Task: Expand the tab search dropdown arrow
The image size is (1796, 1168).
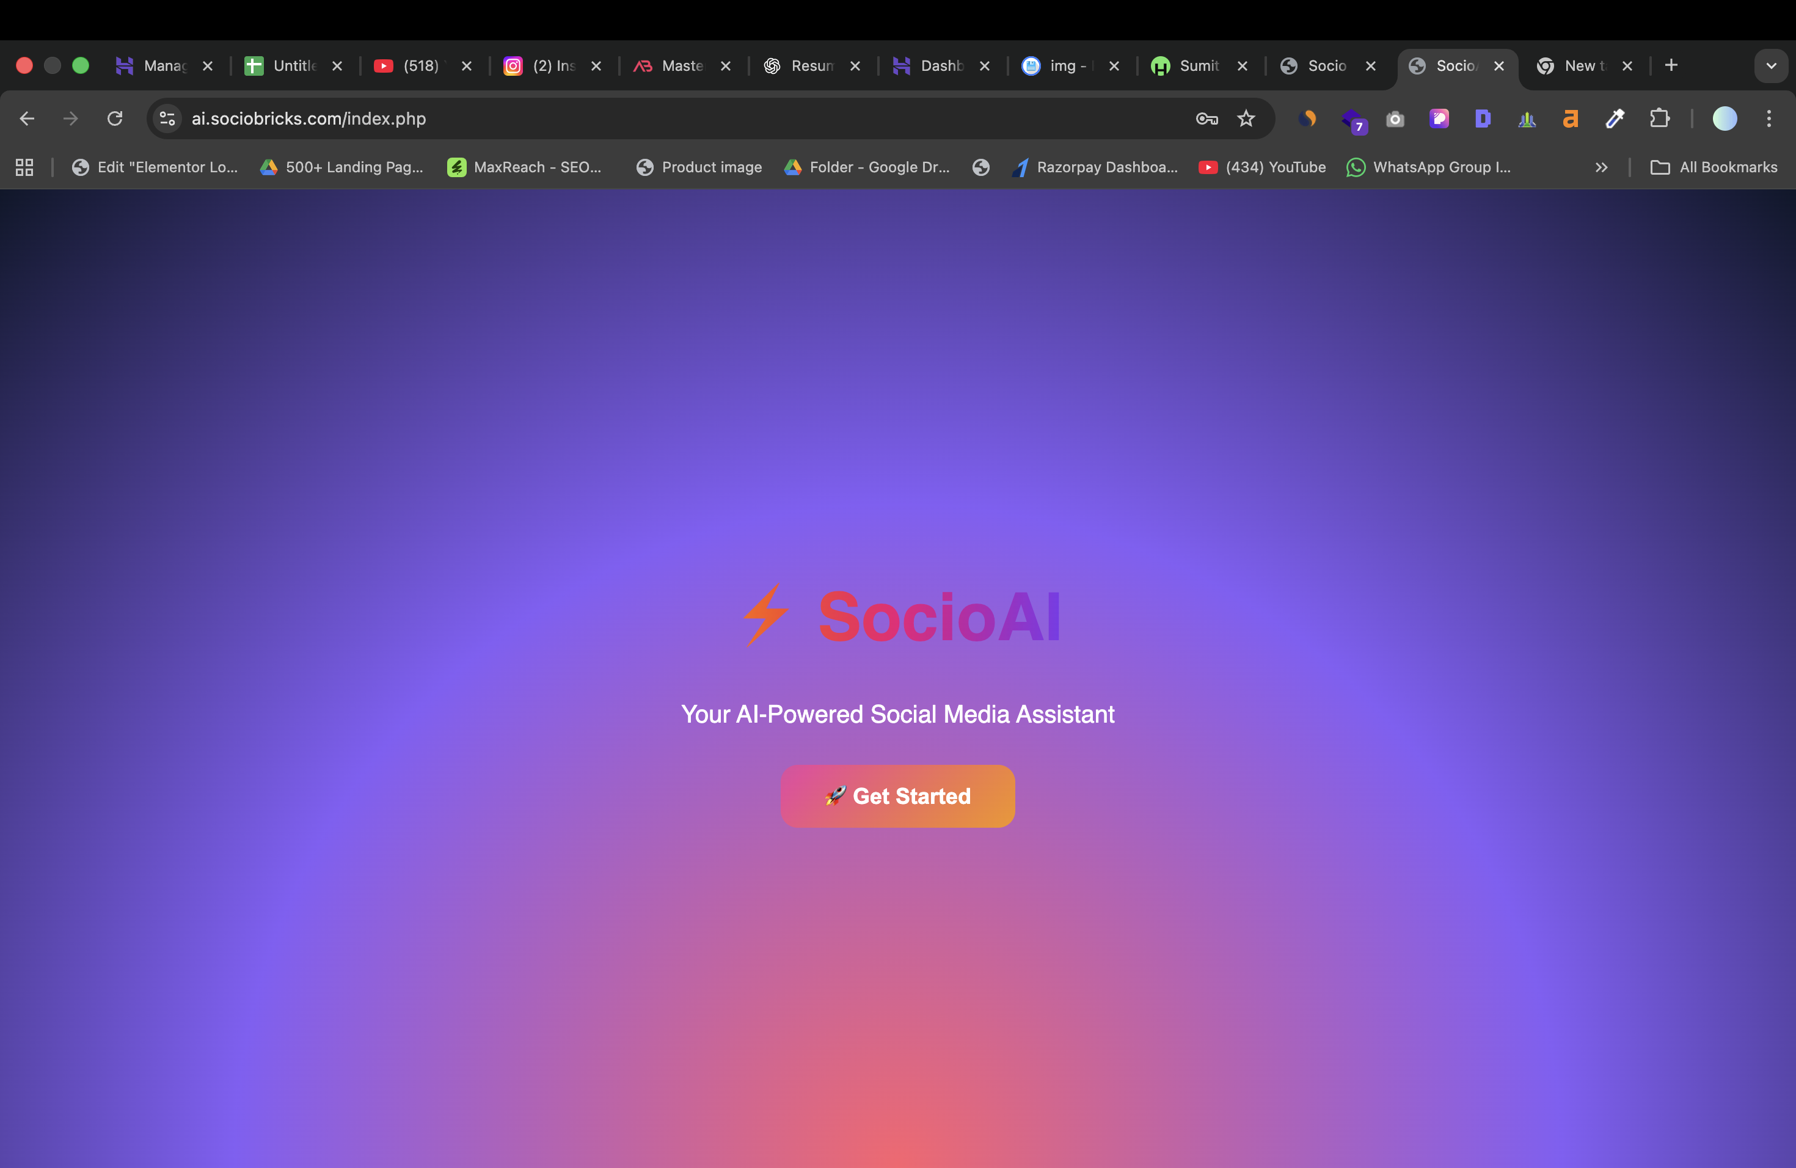Action: pyautogui.click(x=1771, y=65)
